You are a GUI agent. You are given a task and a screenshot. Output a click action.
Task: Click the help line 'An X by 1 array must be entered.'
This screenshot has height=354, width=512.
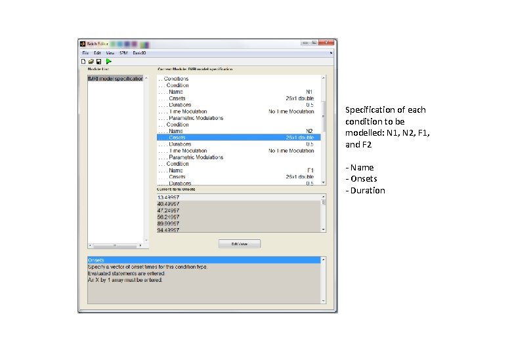pos(125,280)
